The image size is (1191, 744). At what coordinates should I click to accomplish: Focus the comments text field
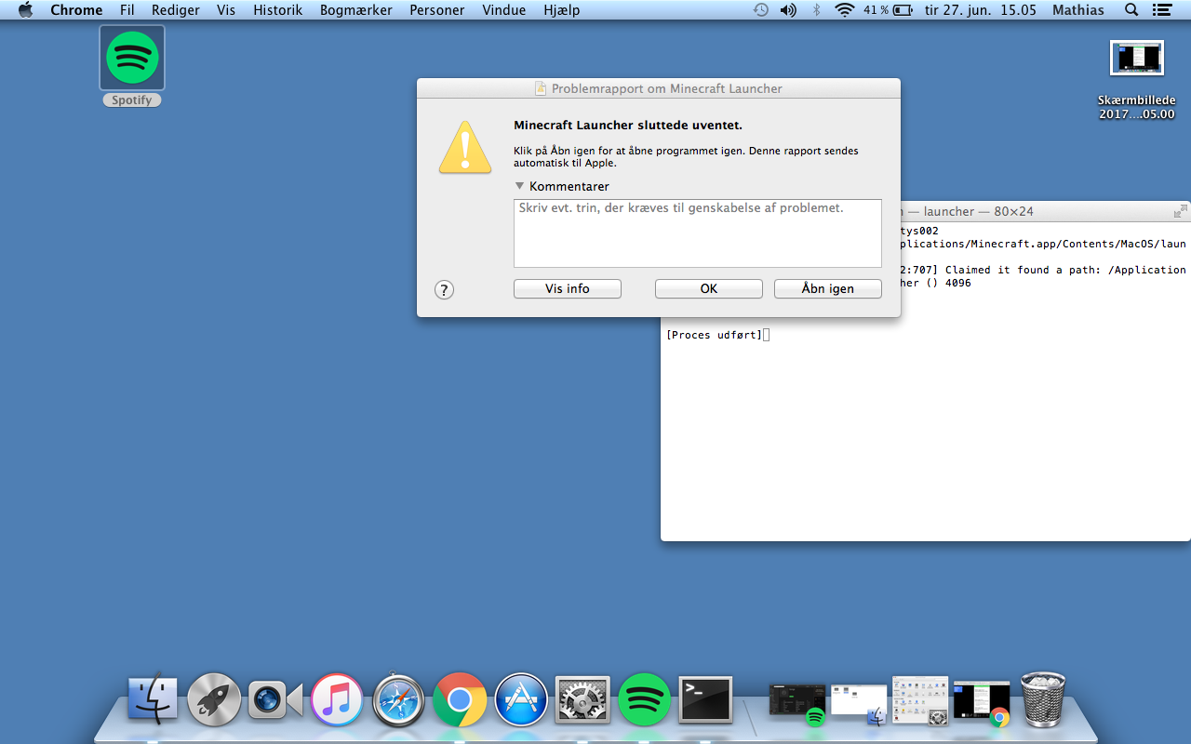pyautogui.click(x=698, y=233)
